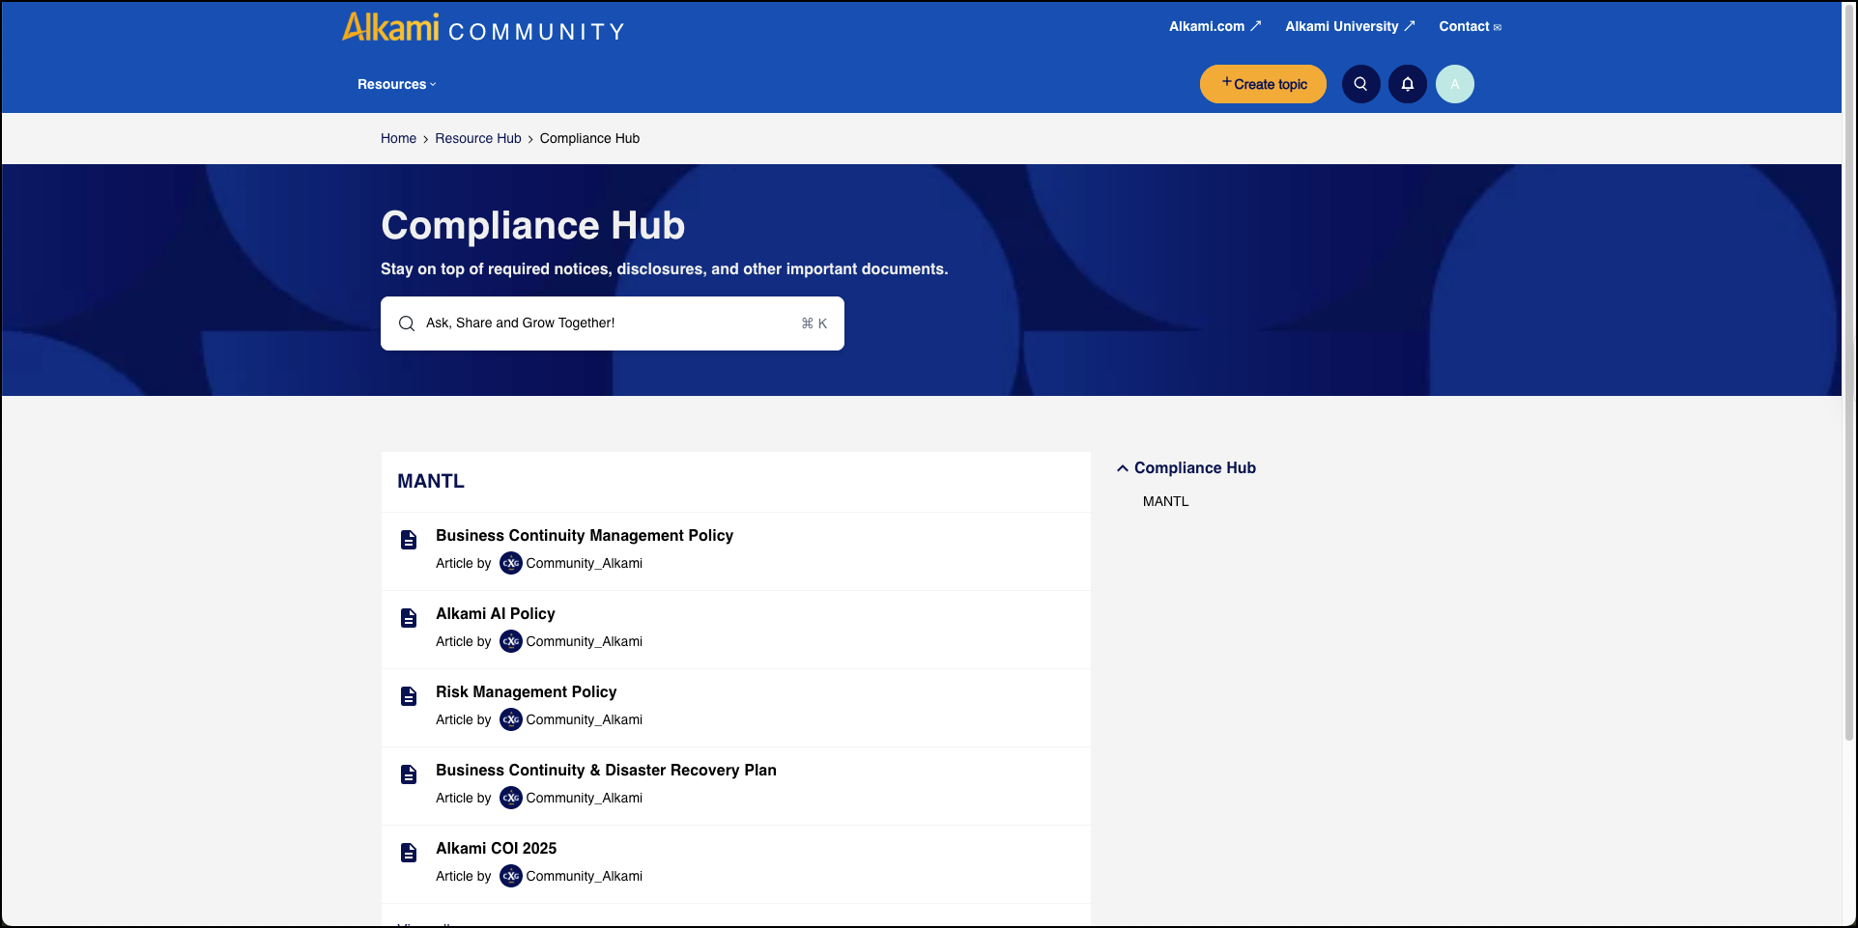Viewport: 1858px width, 928px height.
Task: Click the external-link arrow next to Alkami.com
Action: pyautogui.click(x=1254, y=25)
